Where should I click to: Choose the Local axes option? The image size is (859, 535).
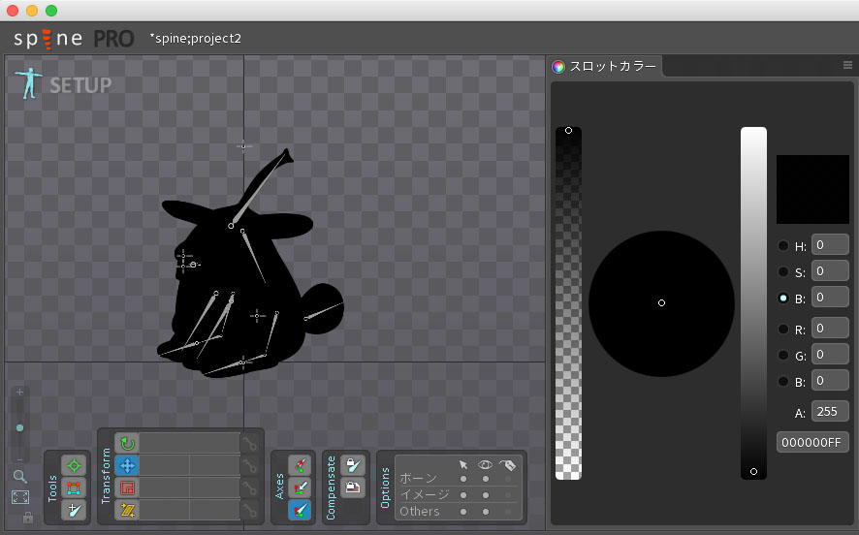pos(300,465)
